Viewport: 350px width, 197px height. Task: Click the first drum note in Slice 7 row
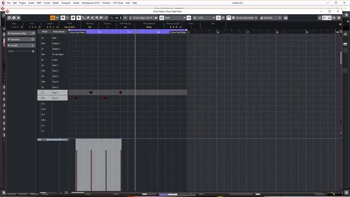[91, 92]
